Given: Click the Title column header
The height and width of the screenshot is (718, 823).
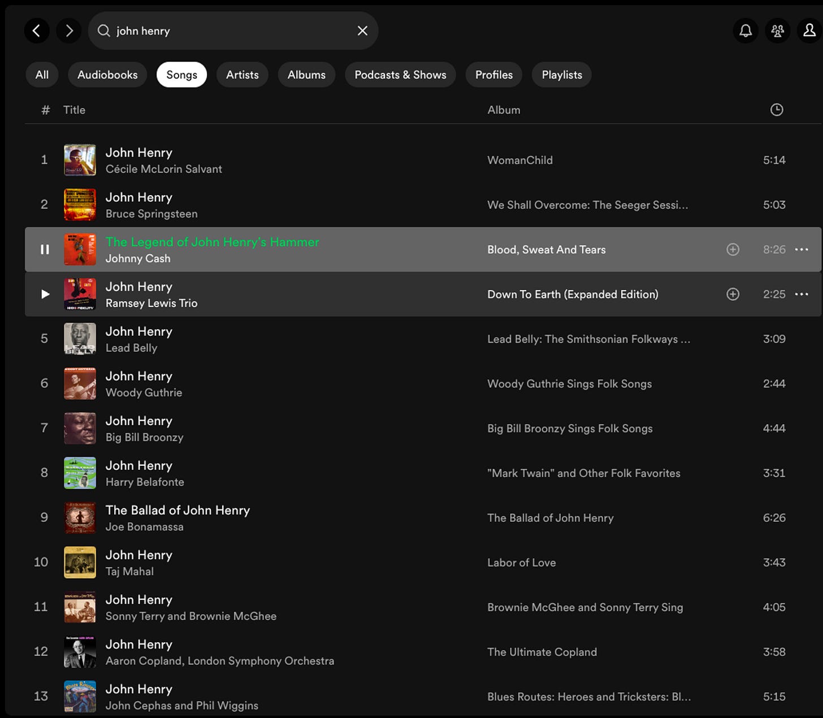Looking at the screenshot, I should pos(74,110).
